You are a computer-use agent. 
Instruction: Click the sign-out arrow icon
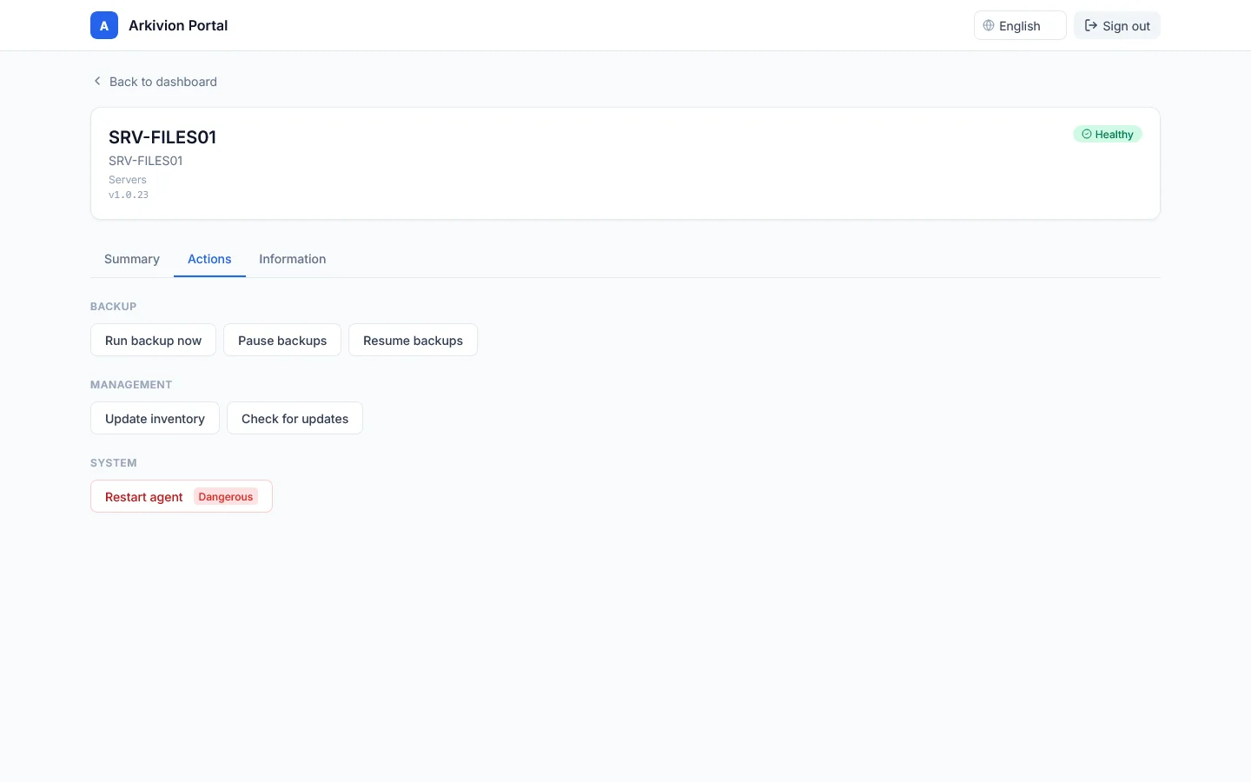(1091, 25)
